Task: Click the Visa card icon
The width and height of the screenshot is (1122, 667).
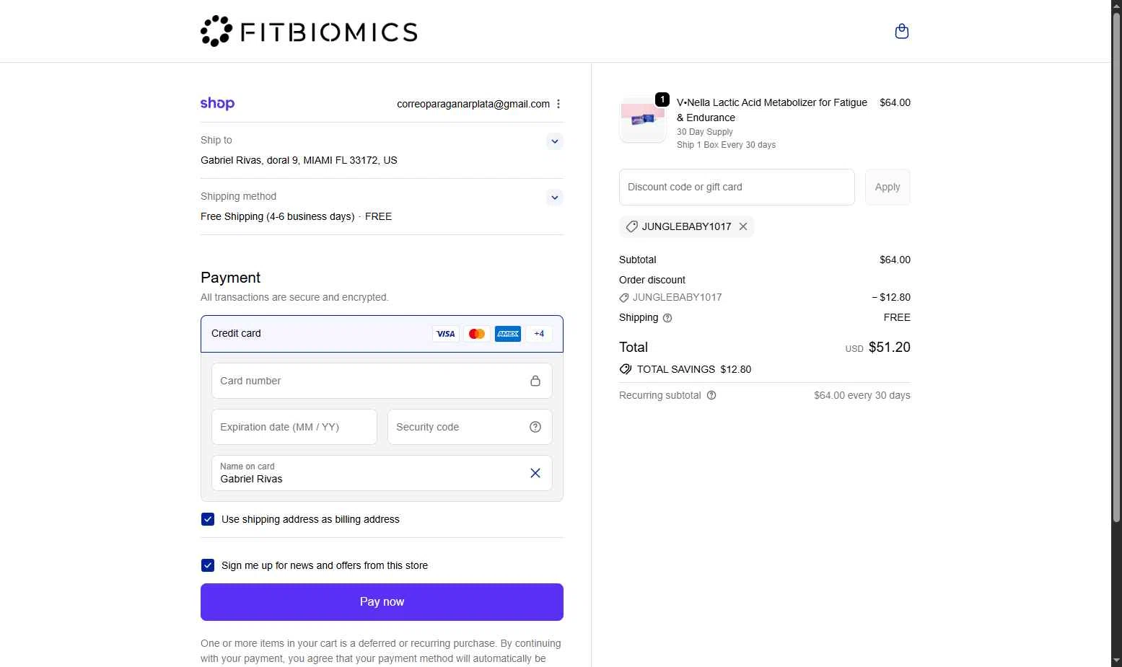Action: coord(446,334)
